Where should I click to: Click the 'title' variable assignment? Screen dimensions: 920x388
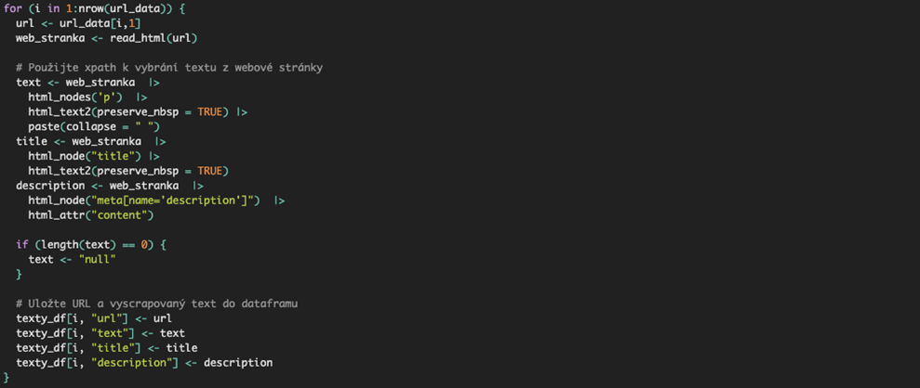(91, 142)
